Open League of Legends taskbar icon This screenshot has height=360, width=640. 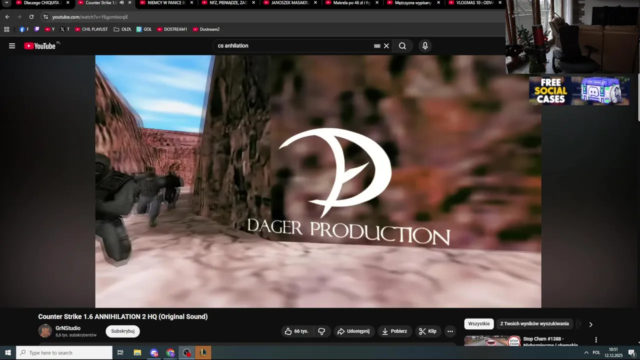(x=203, y=353)
